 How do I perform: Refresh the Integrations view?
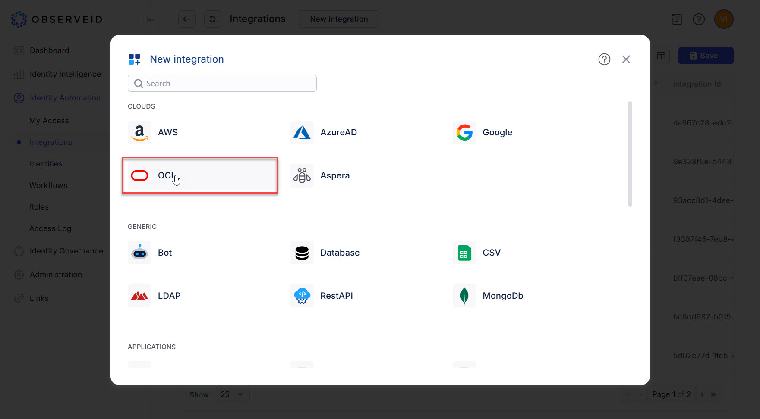(212, 19)
